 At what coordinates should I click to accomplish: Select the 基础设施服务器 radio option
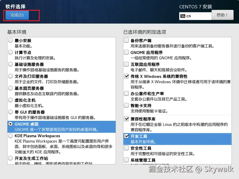tap(10, 64)
